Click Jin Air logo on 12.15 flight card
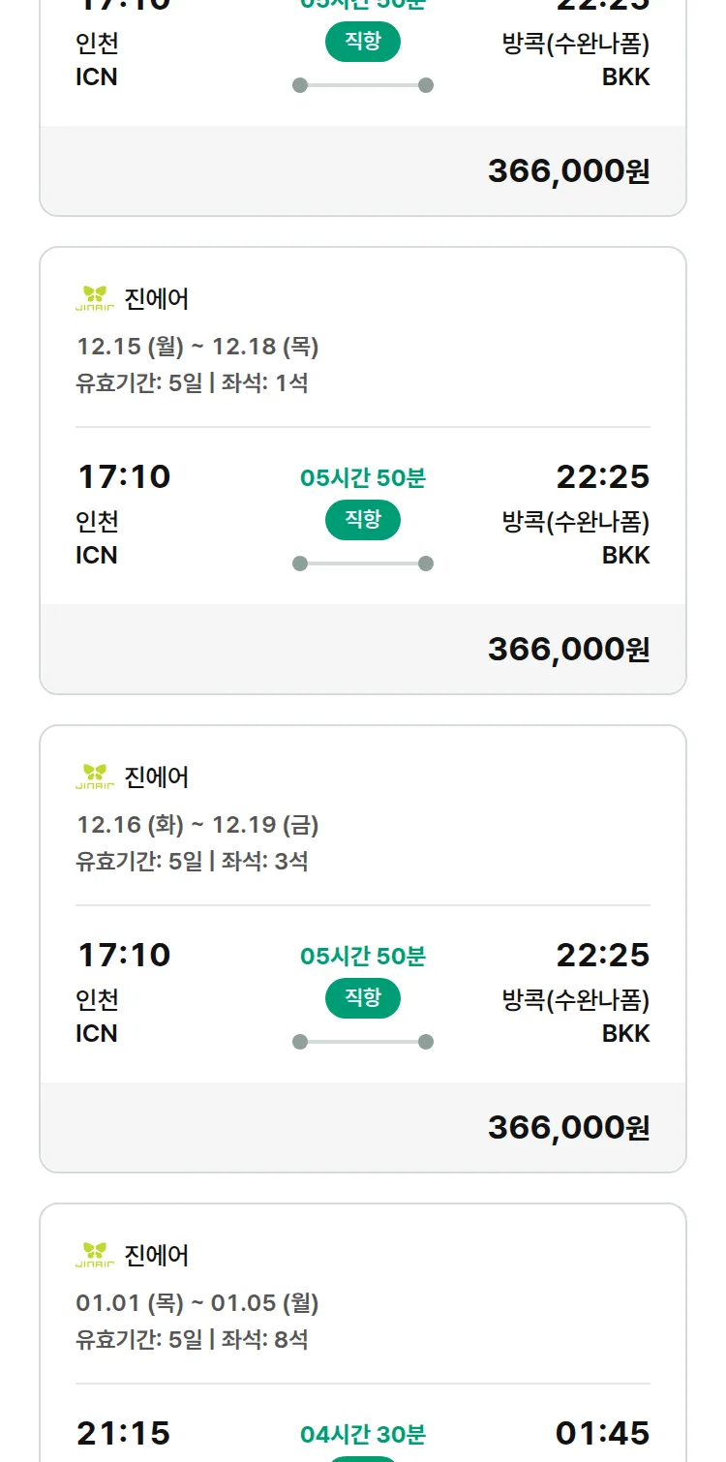The height and width of the screenshot is (1462, 726). [x=95, y=298]
